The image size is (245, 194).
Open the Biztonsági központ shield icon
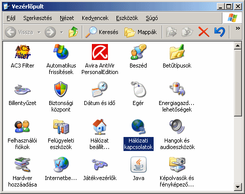61,89
